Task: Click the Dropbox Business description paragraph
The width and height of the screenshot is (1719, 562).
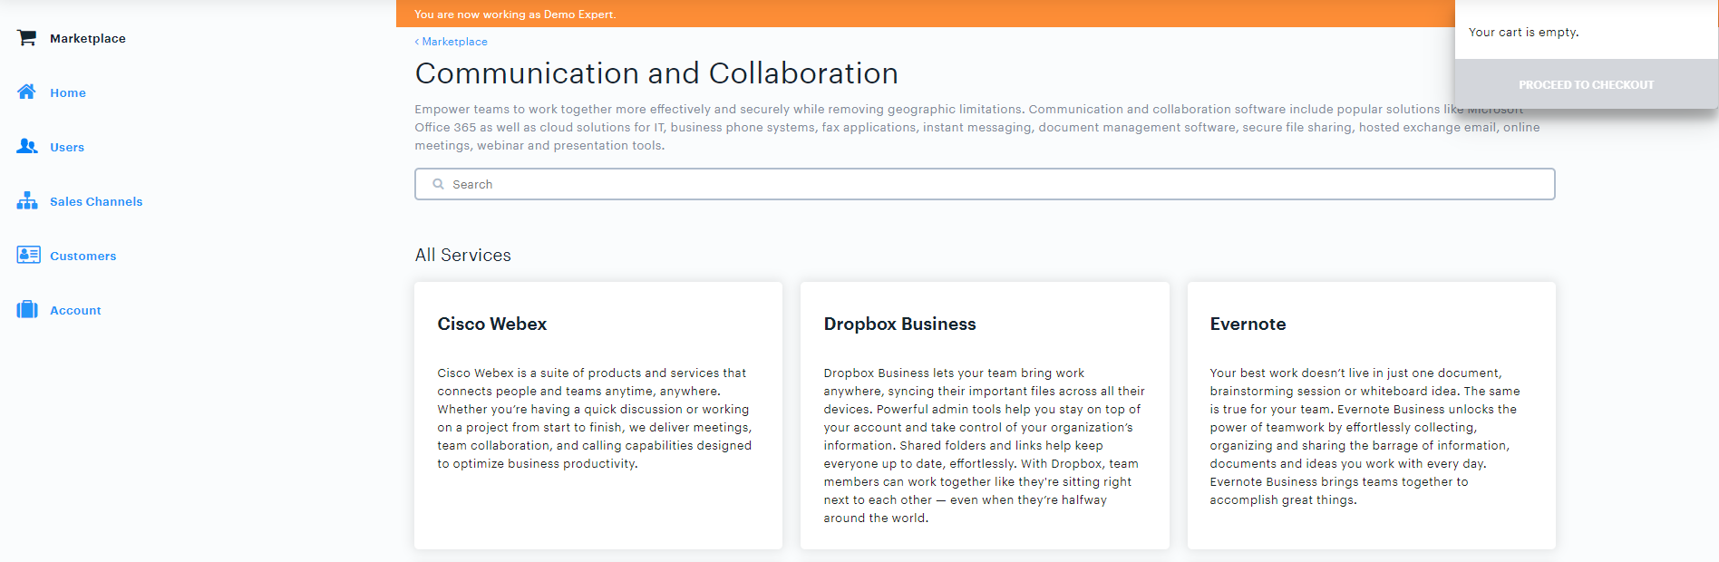Action: tap(985, 446)
